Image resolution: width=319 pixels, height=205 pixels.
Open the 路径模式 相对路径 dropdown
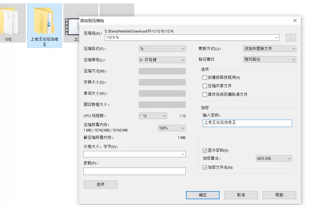click(270, 59)
